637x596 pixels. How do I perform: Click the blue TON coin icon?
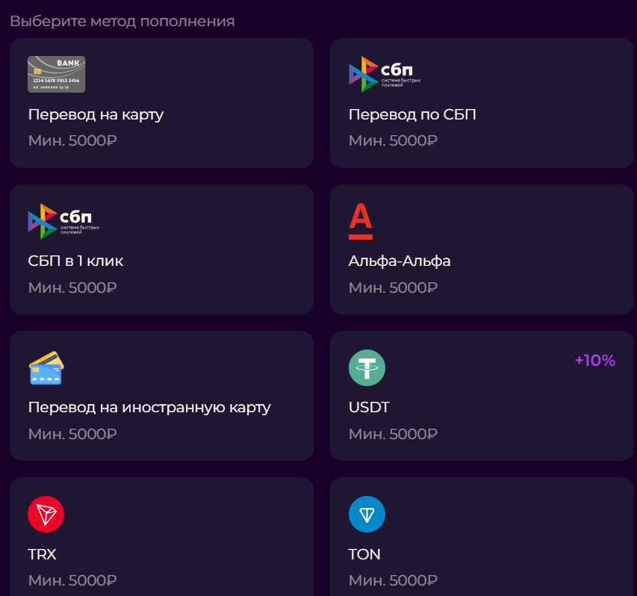click(367, 514)
